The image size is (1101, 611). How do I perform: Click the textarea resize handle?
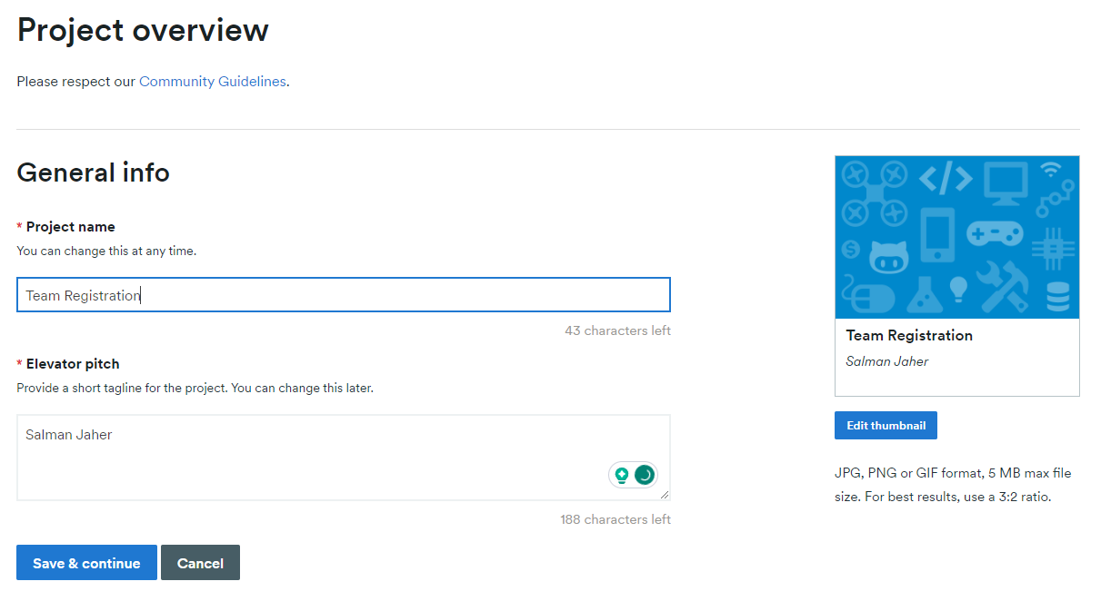666,497
